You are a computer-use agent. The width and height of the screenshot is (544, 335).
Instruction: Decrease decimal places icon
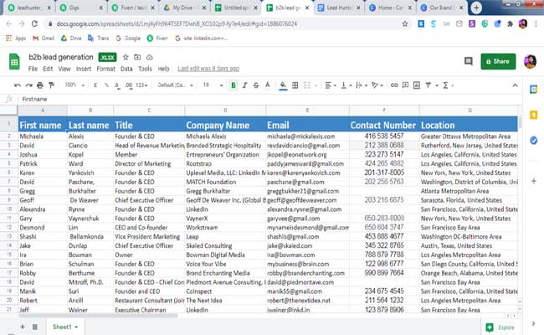pyautogui.click(x=118, y=85)
